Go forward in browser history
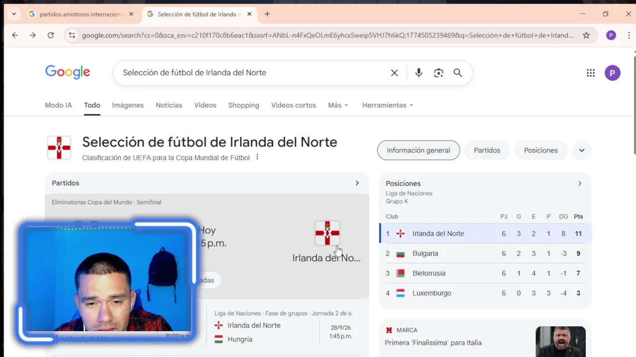Viewport: 636px width, 357px height. pyautogui.click(x=33, y=35)
